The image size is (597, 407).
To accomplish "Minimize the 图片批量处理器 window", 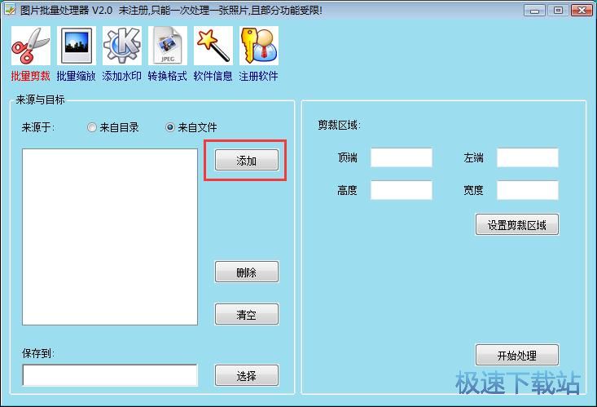I will click(534, 11).
